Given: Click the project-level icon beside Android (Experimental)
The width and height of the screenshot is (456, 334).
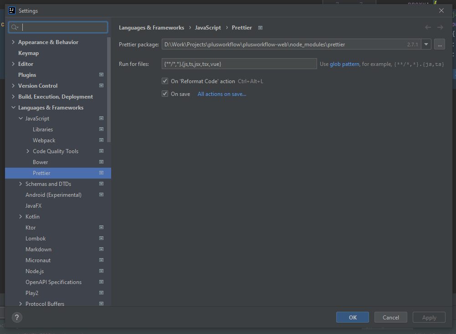Looking at the screenshot, I should 101,194.
